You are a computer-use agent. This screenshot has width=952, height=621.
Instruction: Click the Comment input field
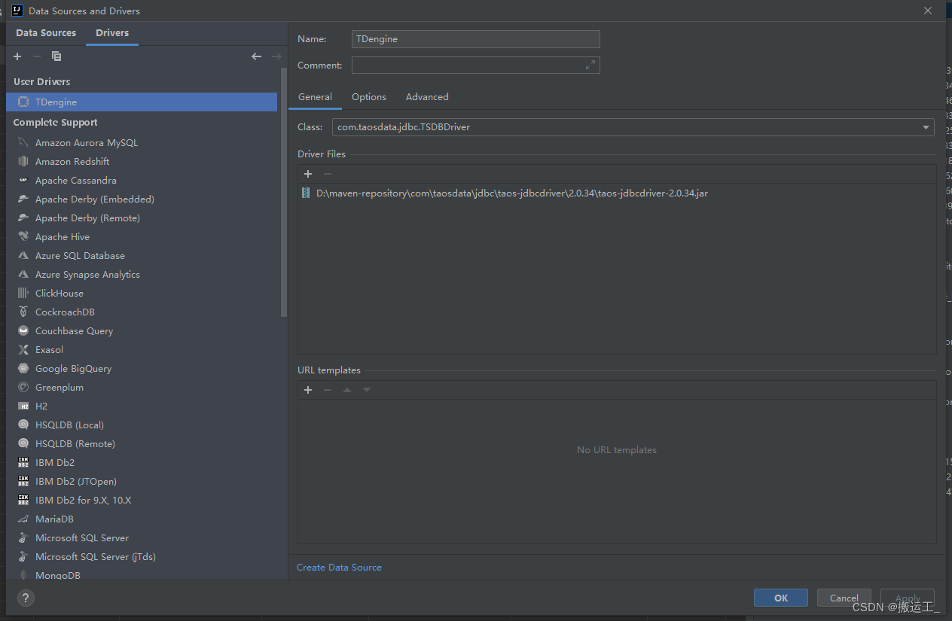476,65
